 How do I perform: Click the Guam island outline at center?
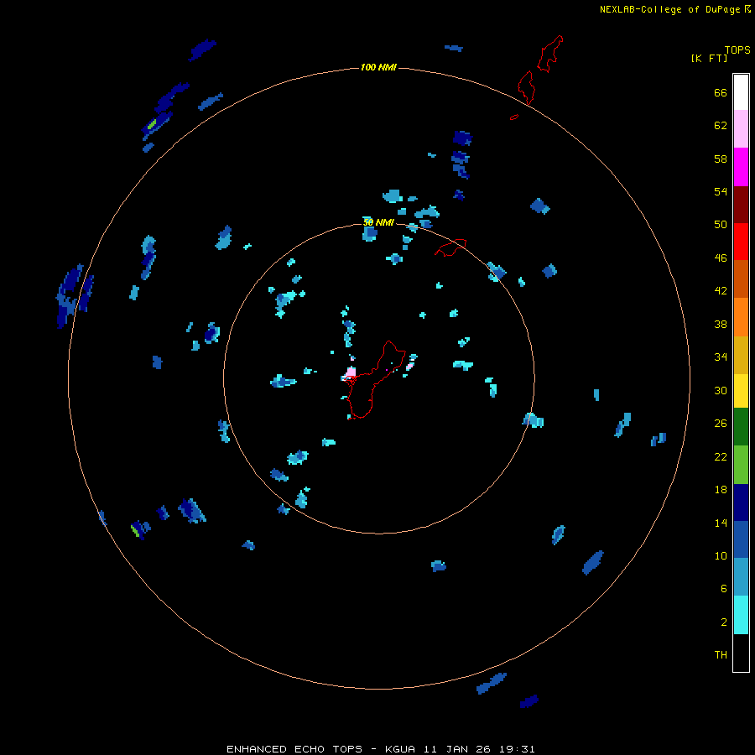(376, 380)
